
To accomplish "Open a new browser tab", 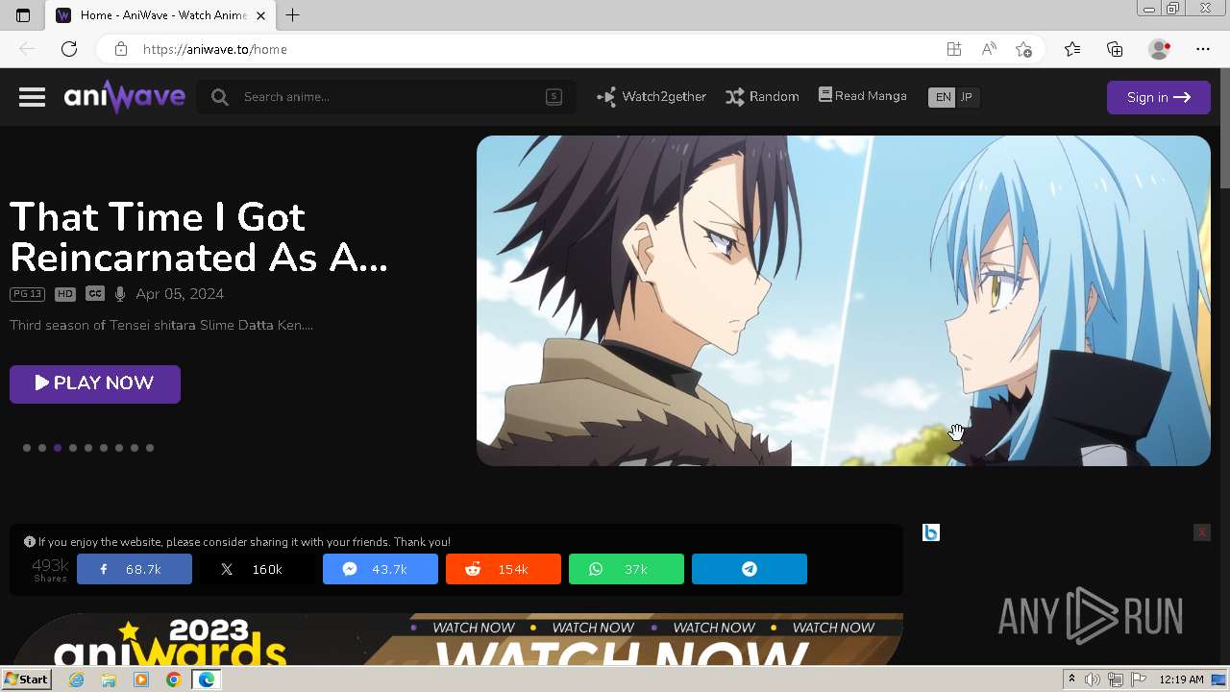I will coord(293,15).
